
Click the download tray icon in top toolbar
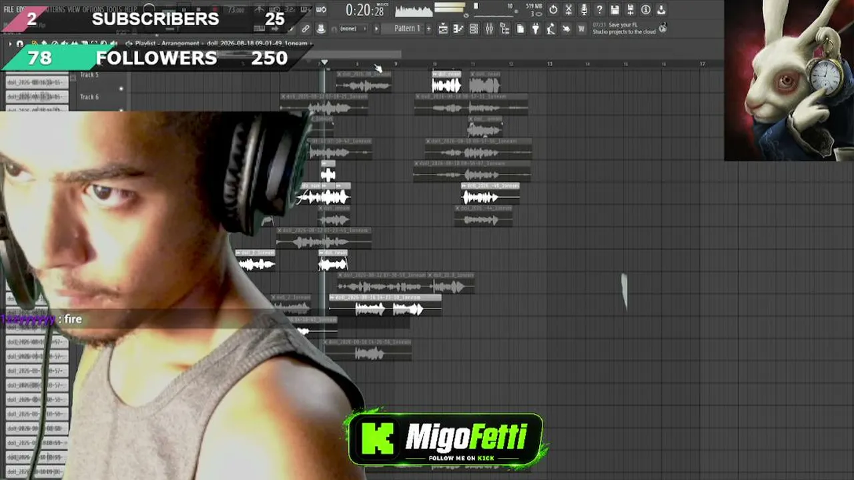(x=661, y=10)
